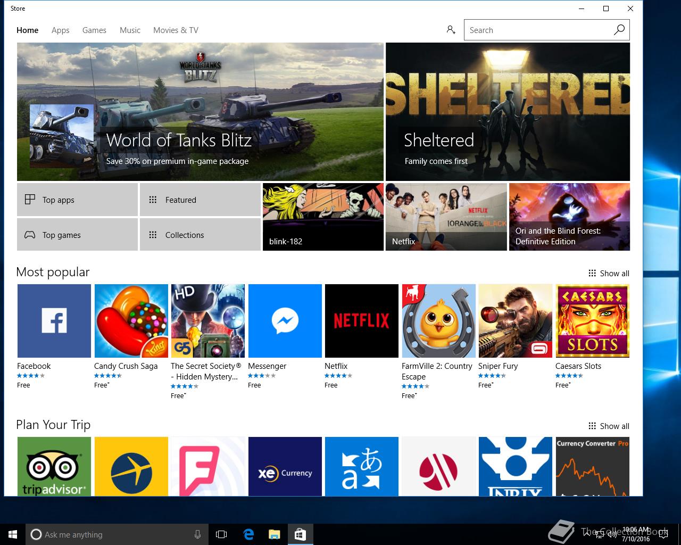Click the Candy Crush Saga title text
The width and height of the screenshot is (681, 545).
[126, 366]
